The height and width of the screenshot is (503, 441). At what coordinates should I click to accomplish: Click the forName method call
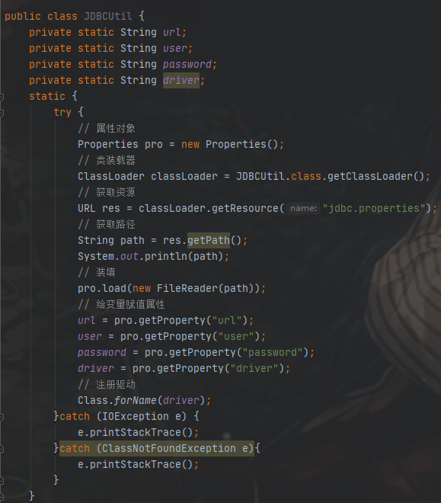pyautogui.click(x=136, y=400)
